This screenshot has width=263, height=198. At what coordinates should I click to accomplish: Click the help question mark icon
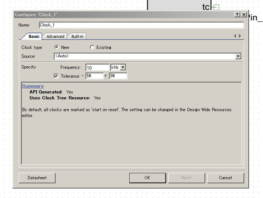click(x=237, y=15)
